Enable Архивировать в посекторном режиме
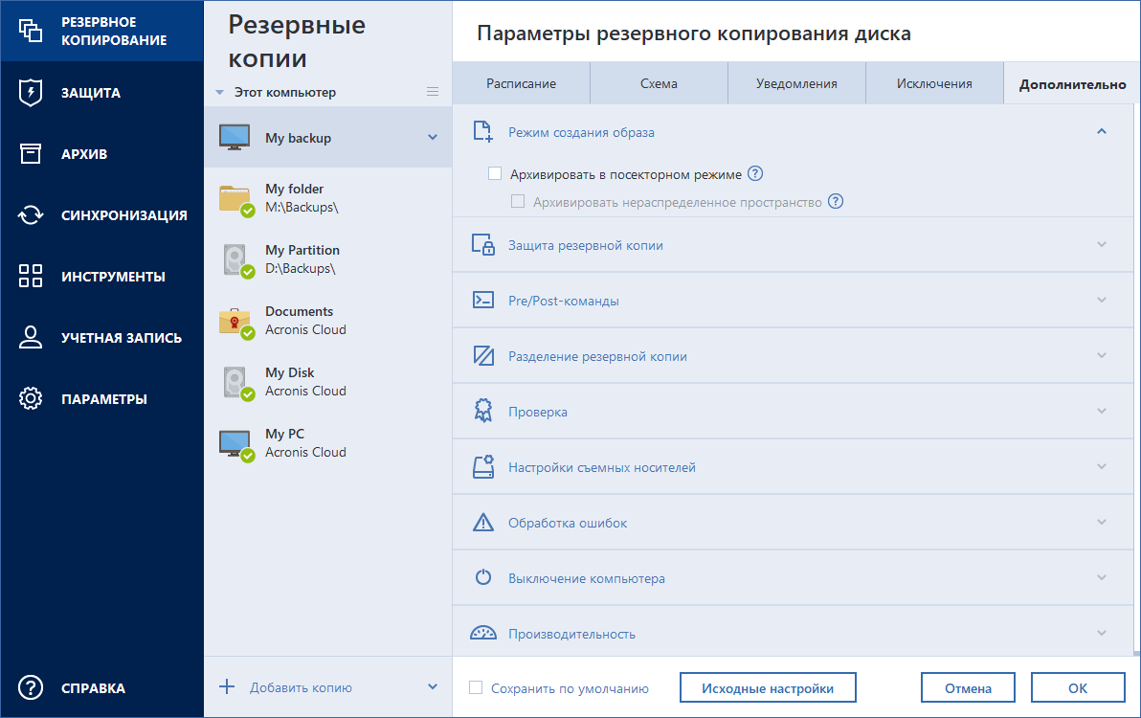The width and height of the screenshot is (1141, 718). (x=495, y=173)
